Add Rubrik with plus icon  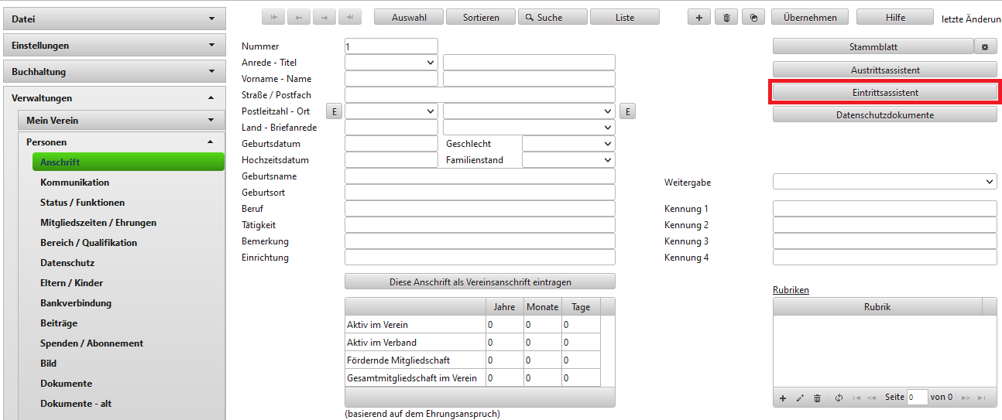coord(783,398)
